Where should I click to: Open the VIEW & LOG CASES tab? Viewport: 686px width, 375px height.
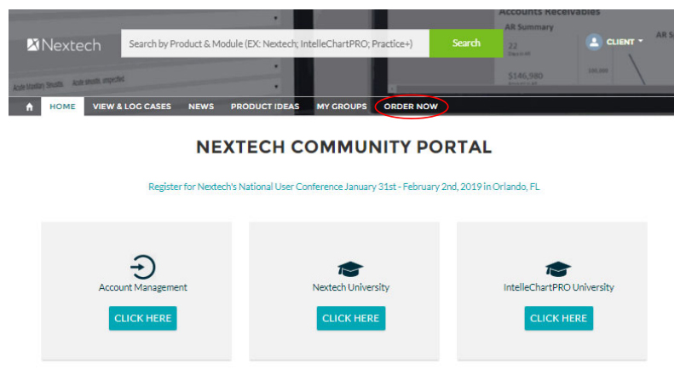point(131,107)
